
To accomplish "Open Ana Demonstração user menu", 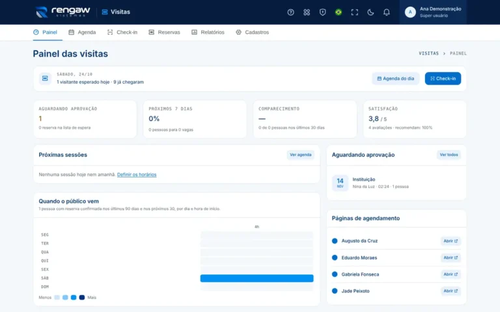I will click(433, 12).
